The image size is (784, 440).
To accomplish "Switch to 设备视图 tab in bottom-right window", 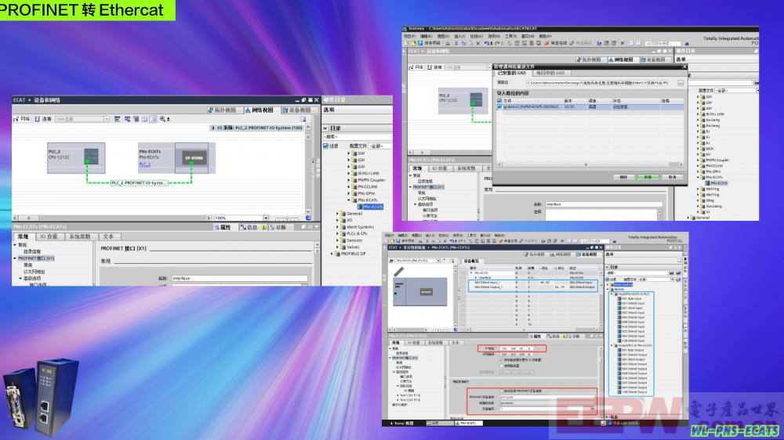I will coord(589,254).
